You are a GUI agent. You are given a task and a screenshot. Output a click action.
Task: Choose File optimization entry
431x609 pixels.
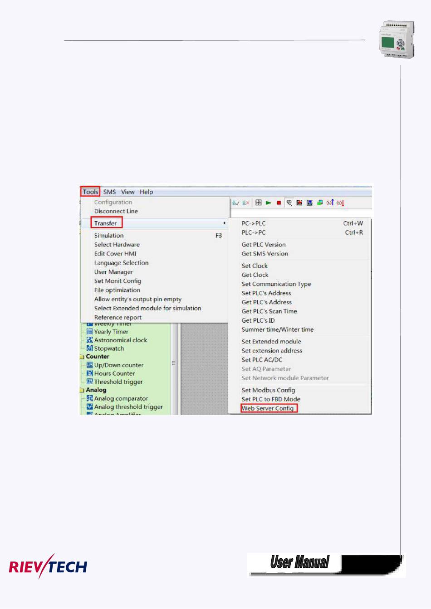117,290
